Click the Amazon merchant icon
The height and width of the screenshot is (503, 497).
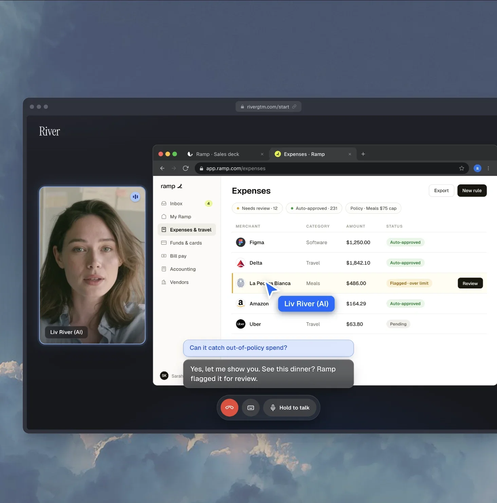(241, 303)
